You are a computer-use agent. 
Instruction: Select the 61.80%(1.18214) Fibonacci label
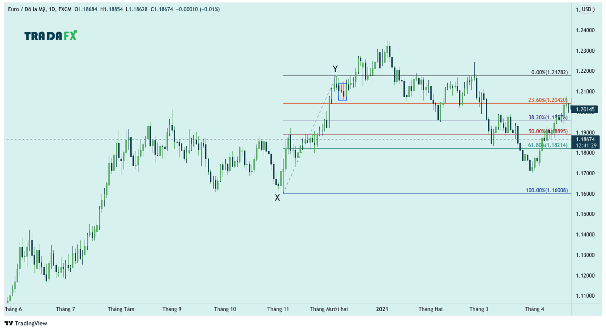coord(547,145)
